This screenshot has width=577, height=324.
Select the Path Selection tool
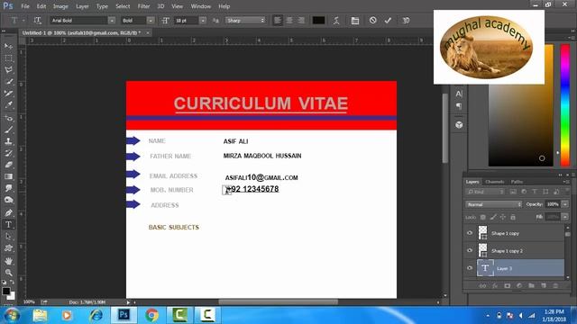[x=8, y=236]
